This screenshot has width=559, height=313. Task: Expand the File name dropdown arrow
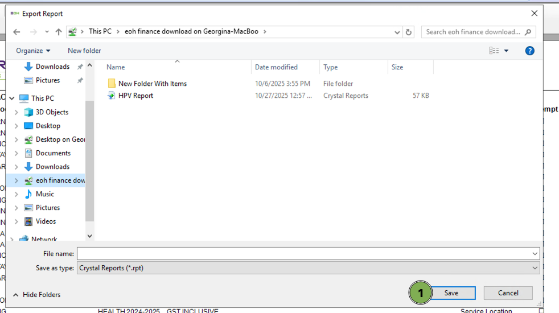click(x=535, y=254)
